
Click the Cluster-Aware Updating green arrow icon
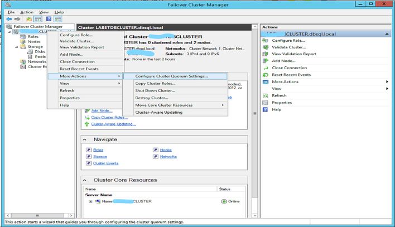coord(87,124)
